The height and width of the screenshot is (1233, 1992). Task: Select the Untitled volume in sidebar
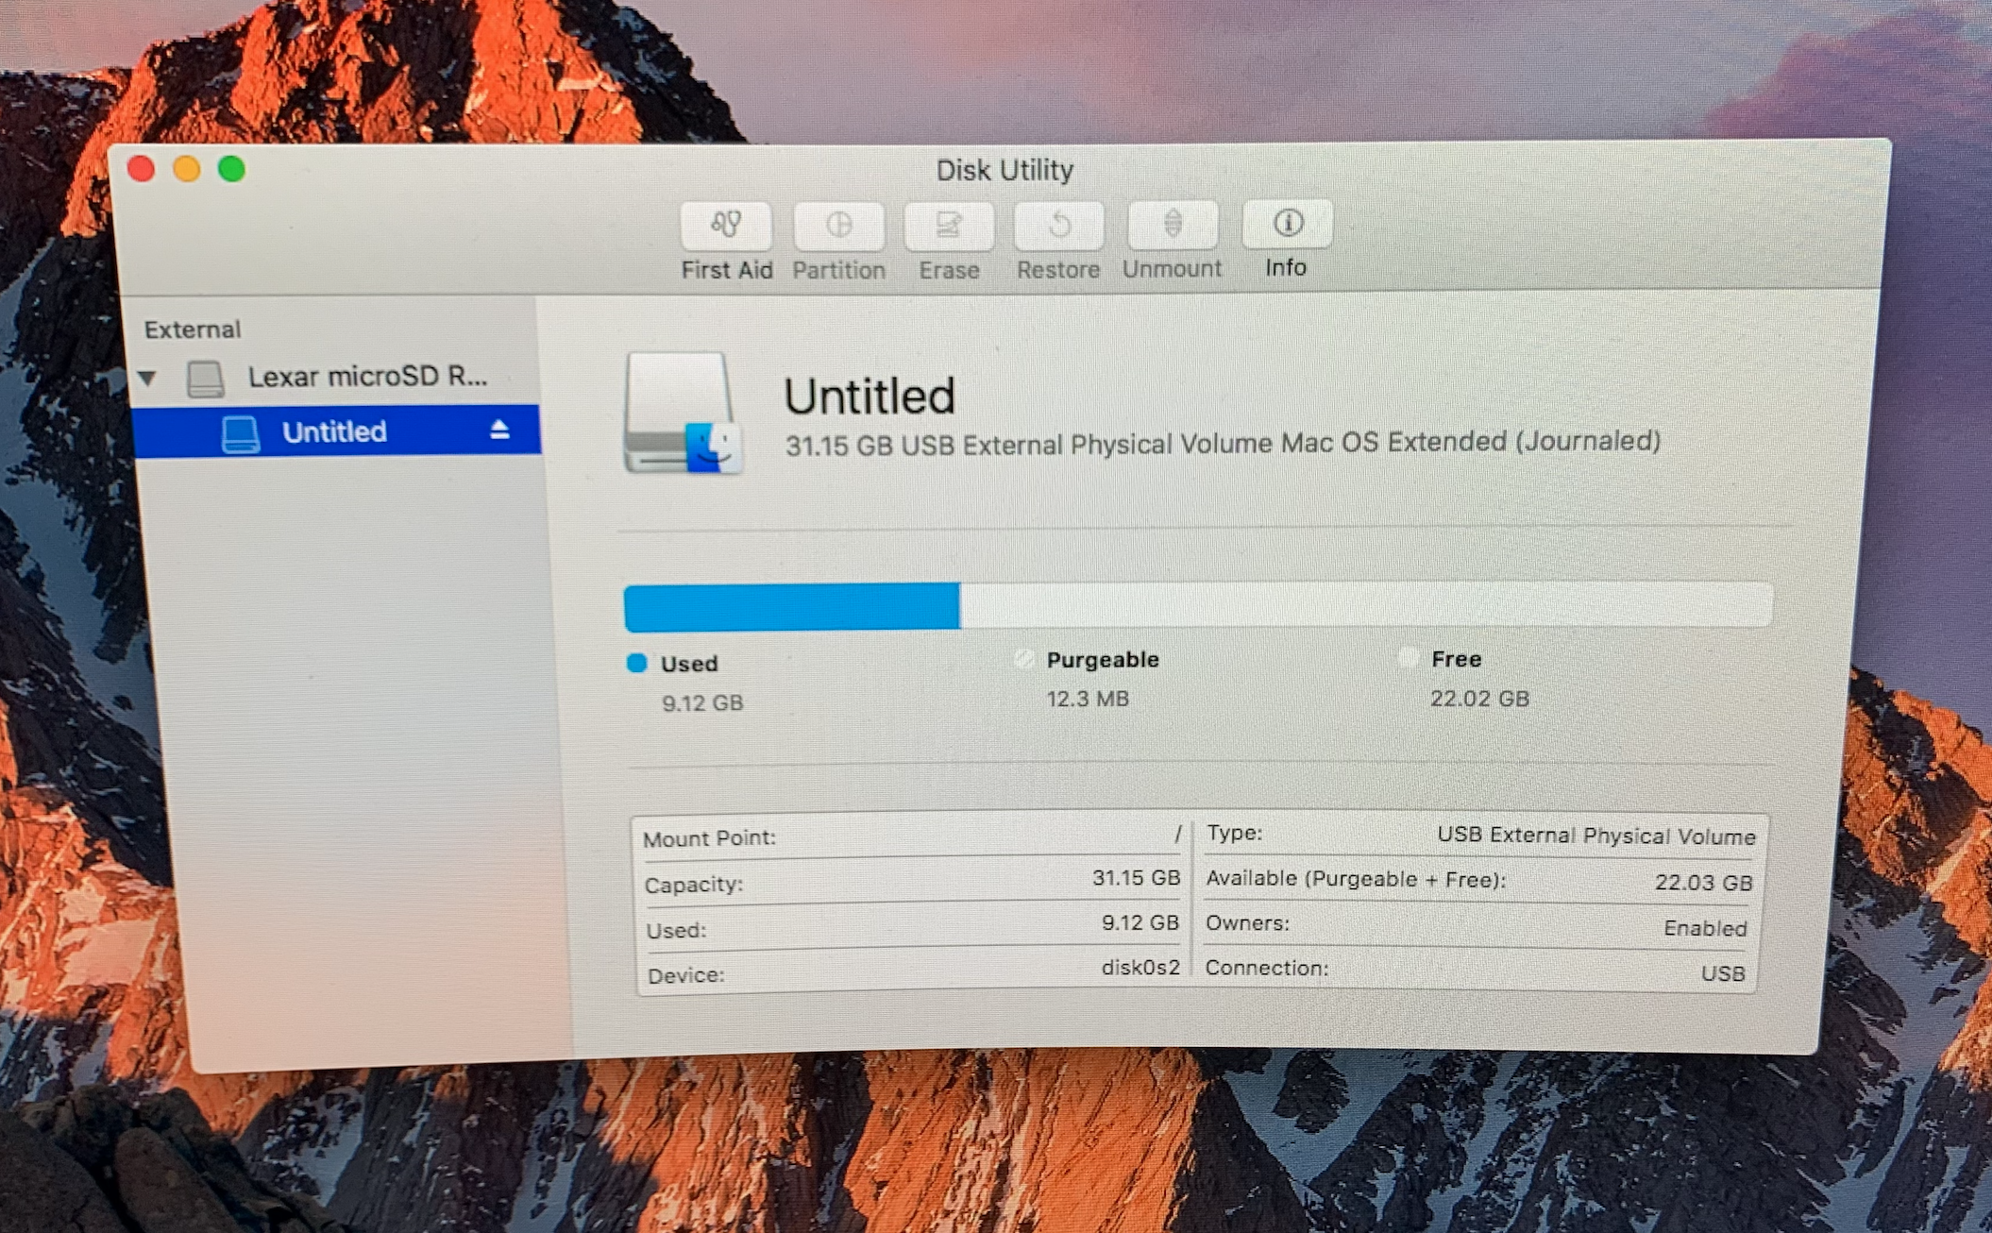[334, 432]
